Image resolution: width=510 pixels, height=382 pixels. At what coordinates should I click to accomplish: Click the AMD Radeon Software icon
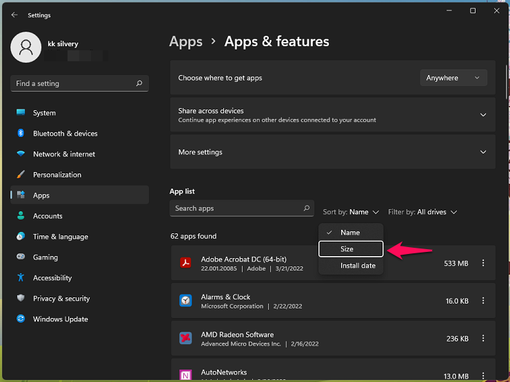(185, 338)
